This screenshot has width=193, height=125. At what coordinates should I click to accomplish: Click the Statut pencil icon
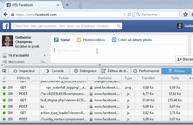[56, 40]
